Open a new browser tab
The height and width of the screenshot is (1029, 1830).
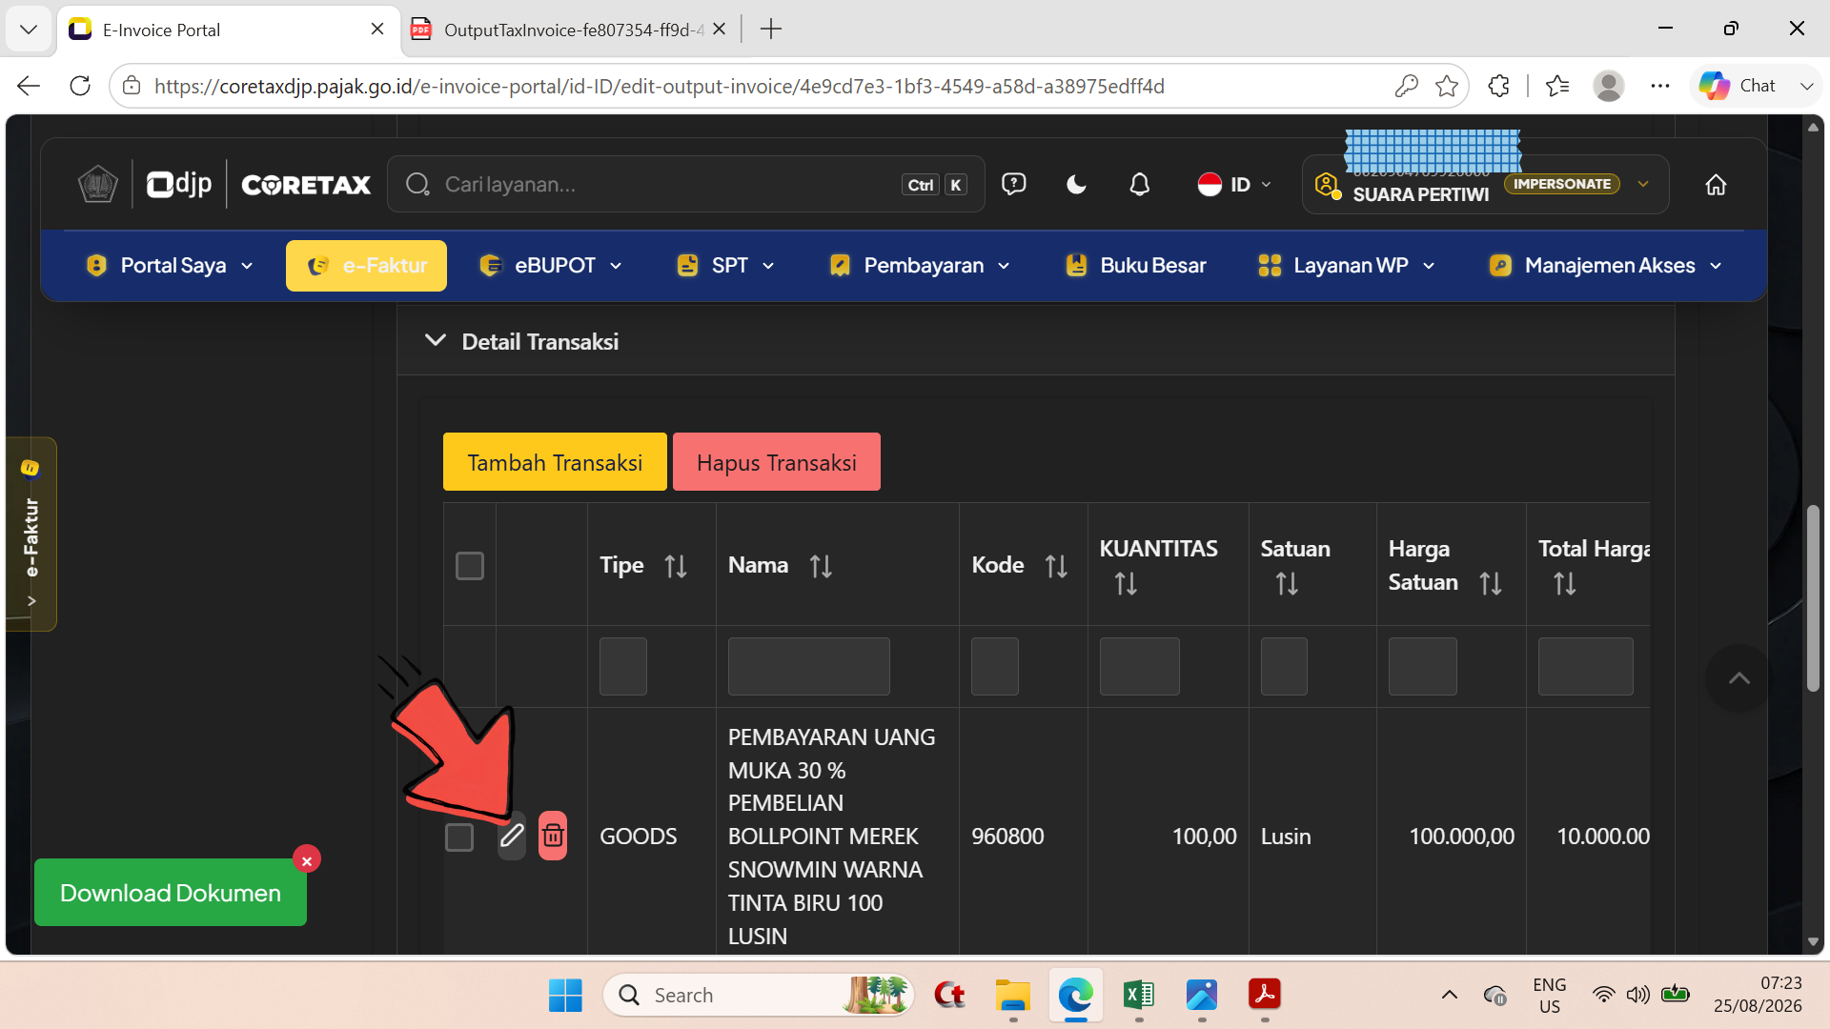pyautogui.click(x=771, y=30)
